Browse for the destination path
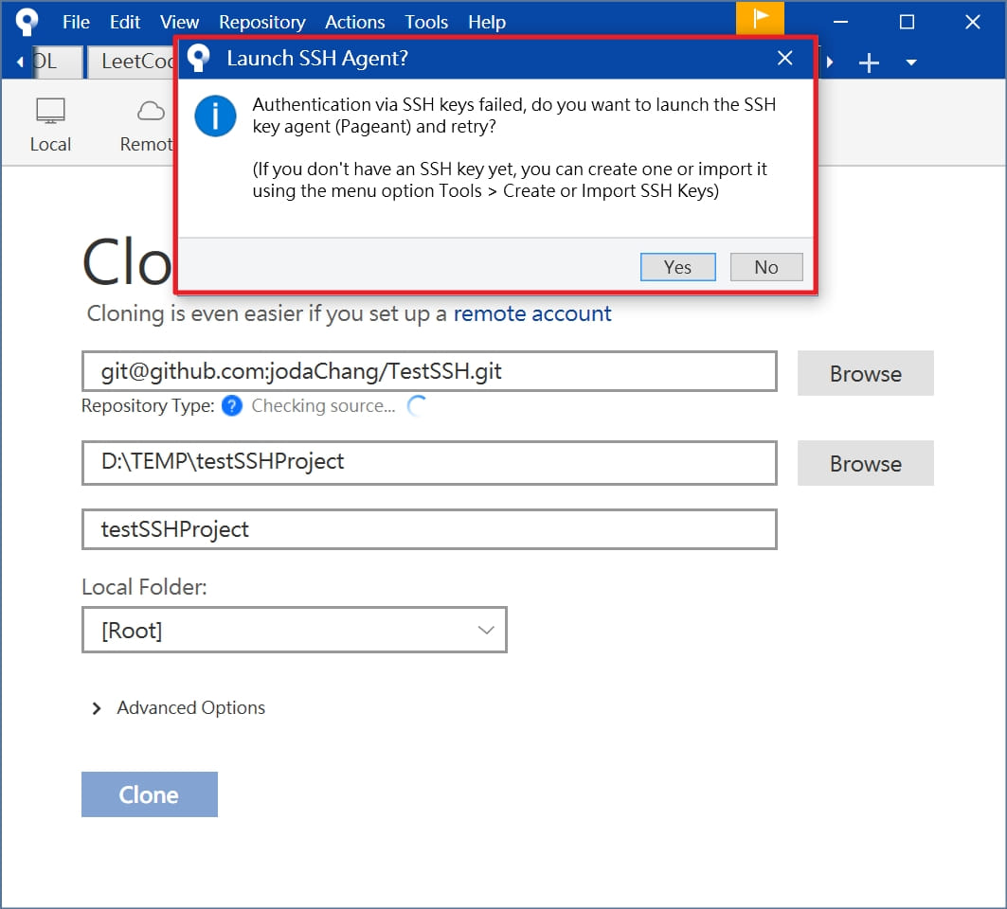This screenshot has height=909, width=1007. [865, 463]
